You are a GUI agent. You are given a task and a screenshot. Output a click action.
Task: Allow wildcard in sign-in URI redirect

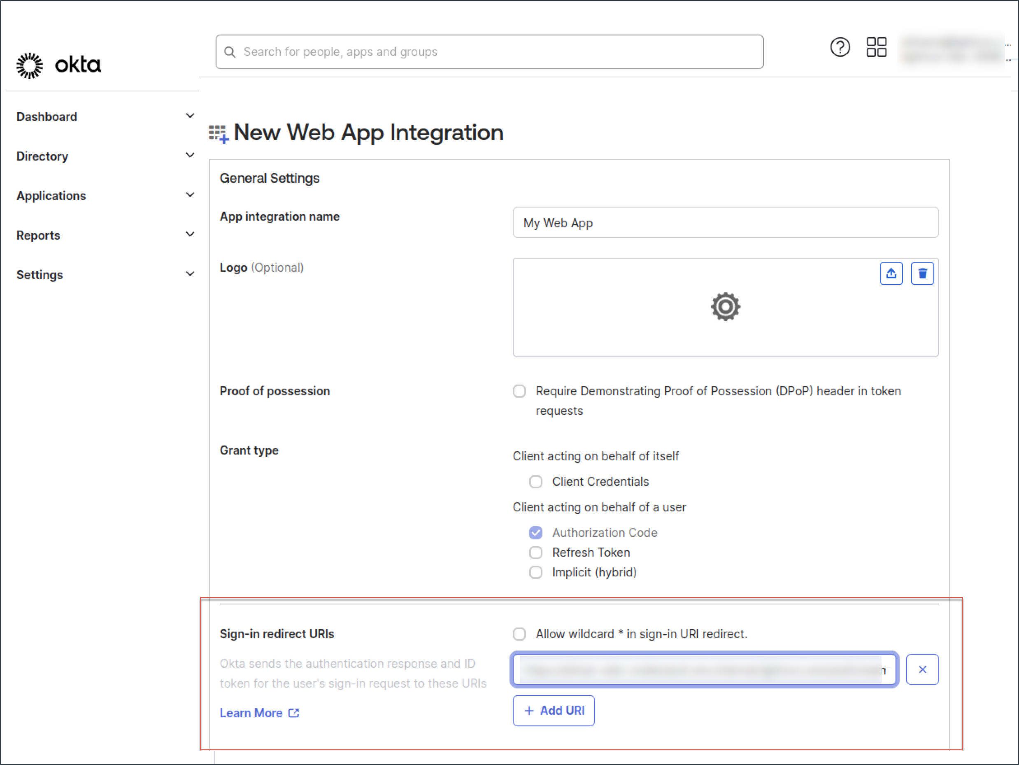[519, 634]
